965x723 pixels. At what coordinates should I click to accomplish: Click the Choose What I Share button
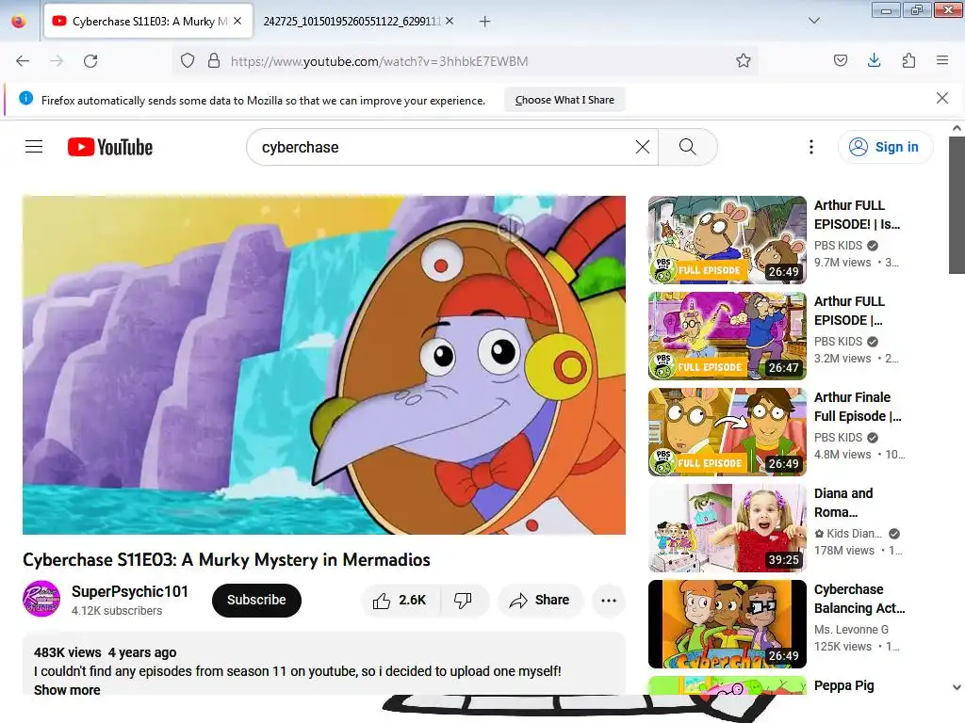pyautogui.click(x=564, y=100)
